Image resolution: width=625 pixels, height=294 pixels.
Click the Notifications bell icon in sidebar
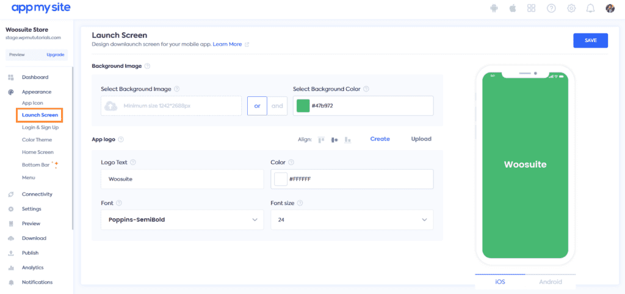click(x=11, y=282)
